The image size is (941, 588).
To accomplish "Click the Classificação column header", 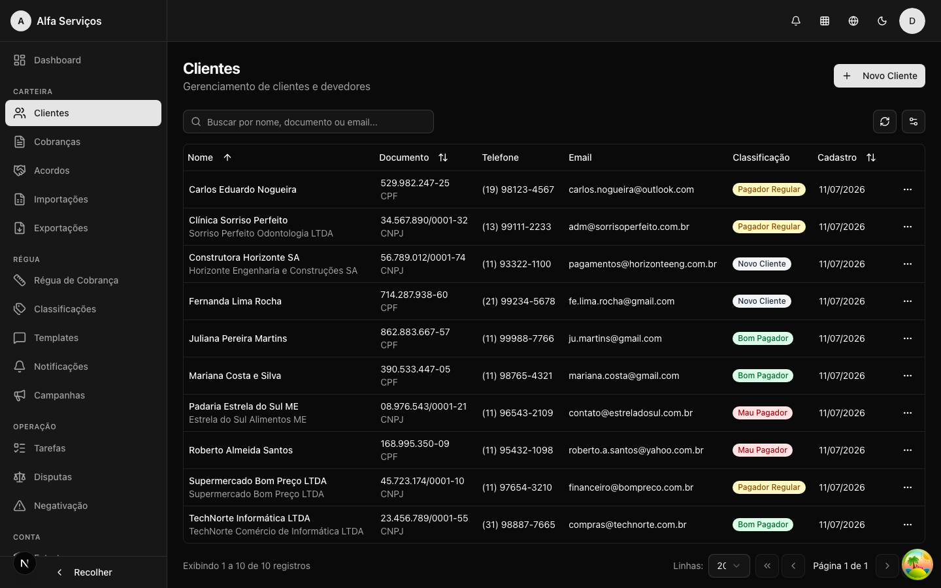I will point(761,157).
